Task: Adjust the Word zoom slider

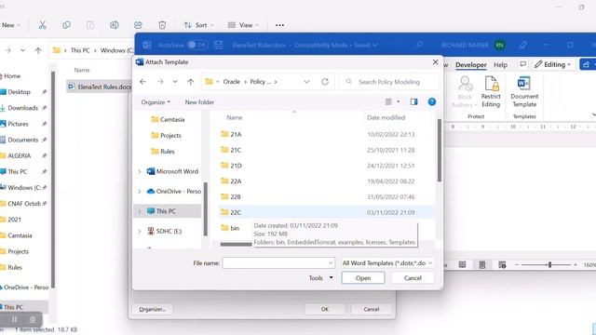Action: coord(549,264)
